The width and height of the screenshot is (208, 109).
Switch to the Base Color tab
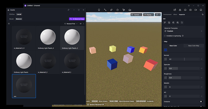point(173,46)
